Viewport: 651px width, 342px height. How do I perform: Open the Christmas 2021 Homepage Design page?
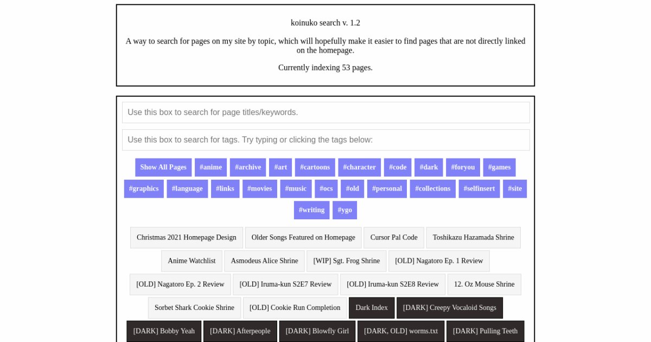pos(186,237)
